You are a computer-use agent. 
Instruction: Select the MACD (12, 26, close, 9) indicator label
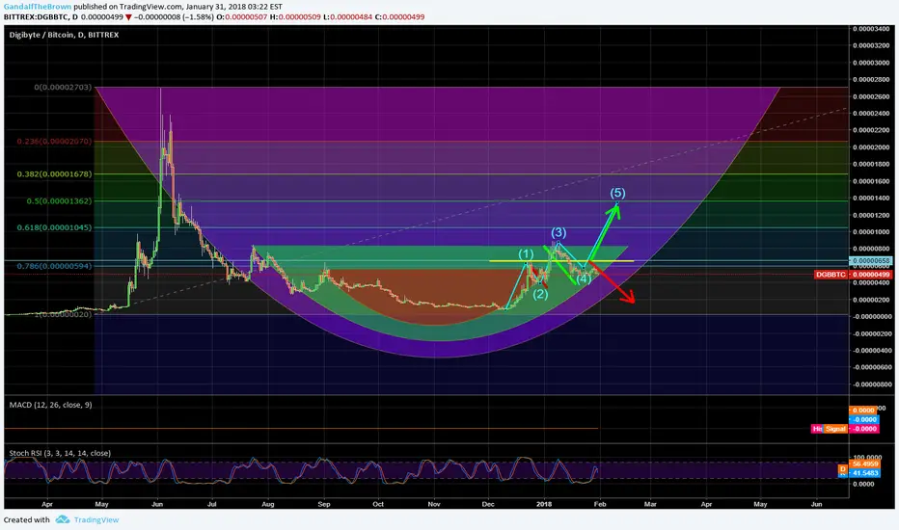pos(50,405)
